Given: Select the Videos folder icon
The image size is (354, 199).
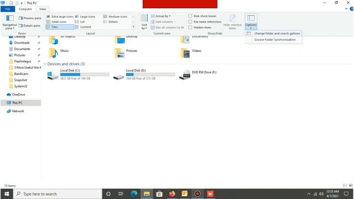Looking at the screenshot, I should pyautogui.click(x=185, y=53).
